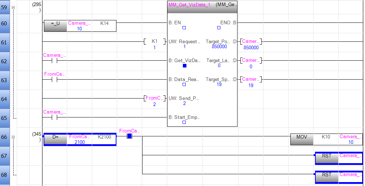This screenshot has width=365, height=186.
Task: Select row number 60 header
Action: 4,24
